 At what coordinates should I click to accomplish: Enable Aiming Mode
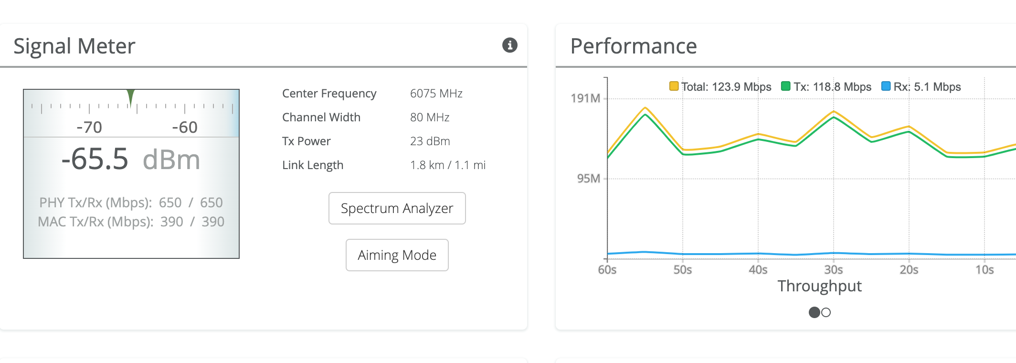point(397,255)
